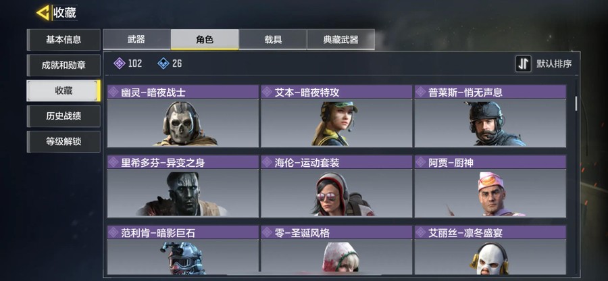Image resolution: width=608 pixels, height=281 pixels.
Task: Select the 里希多芬-异变之身 character card
Action: point(182,186)
